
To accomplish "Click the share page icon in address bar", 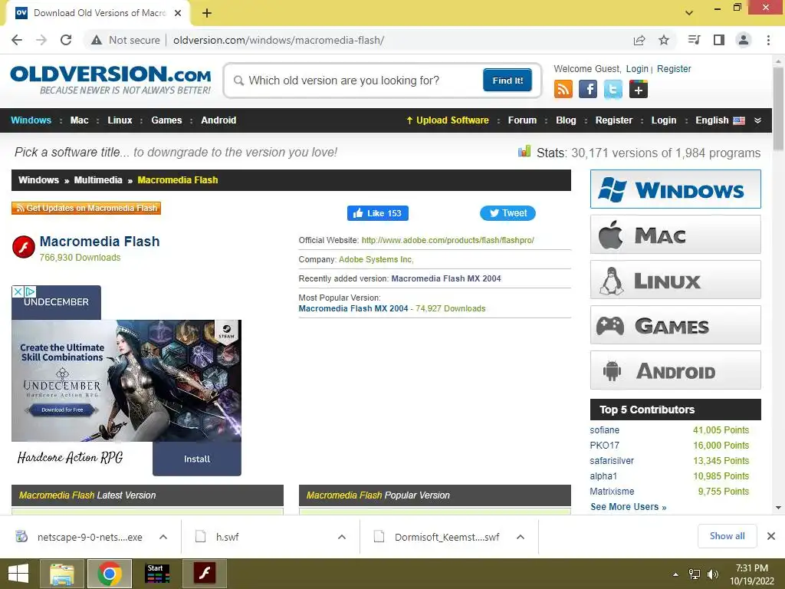I will coord(639,40).
